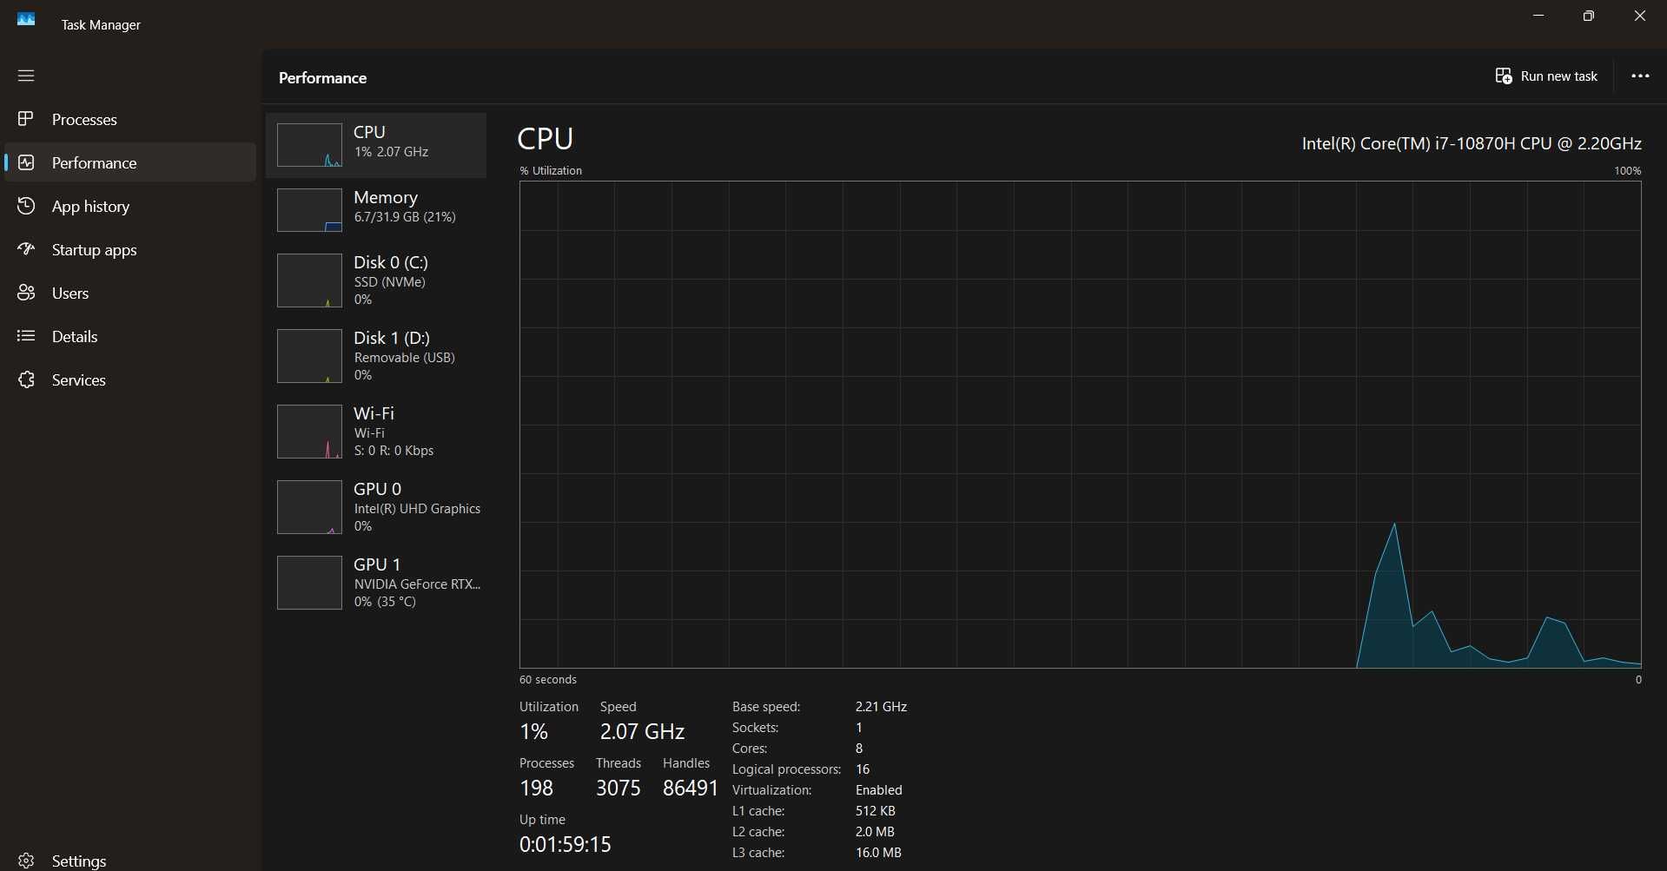Select GPU 1 NVIDIA GeForce RTX entry
The image size is (1667, 871).
376,583
